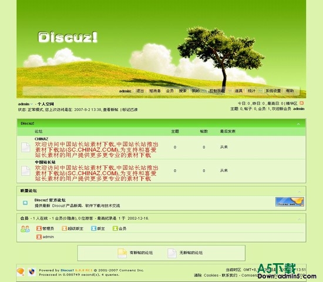
Task: Open 搜索 in the navigation bar
Action: [183, 90]
